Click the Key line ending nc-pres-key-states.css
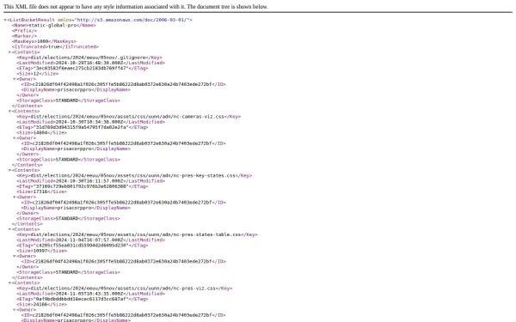This screenshot has width=516, height=322. click(x=134, y=176)
